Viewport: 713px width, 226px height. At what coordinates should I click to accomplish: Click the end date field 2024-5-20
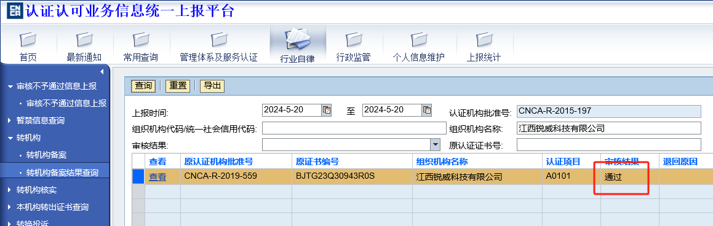pyautogui.click(x=392, y=110)
